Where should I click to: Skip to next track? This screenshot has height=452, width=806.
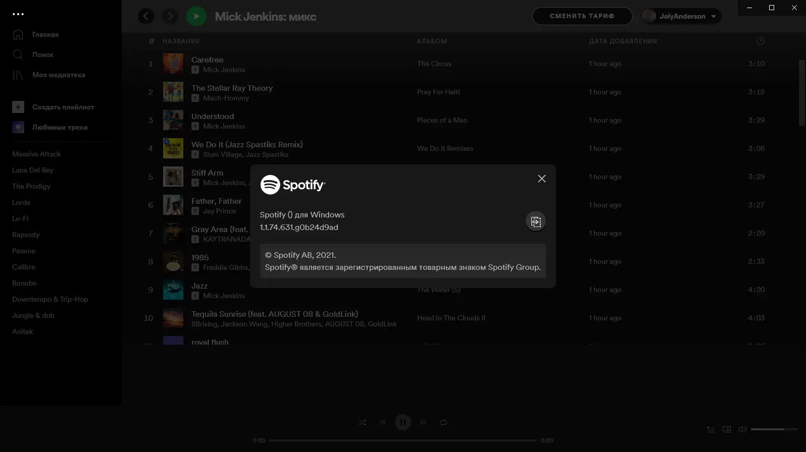tap(423, 422)
